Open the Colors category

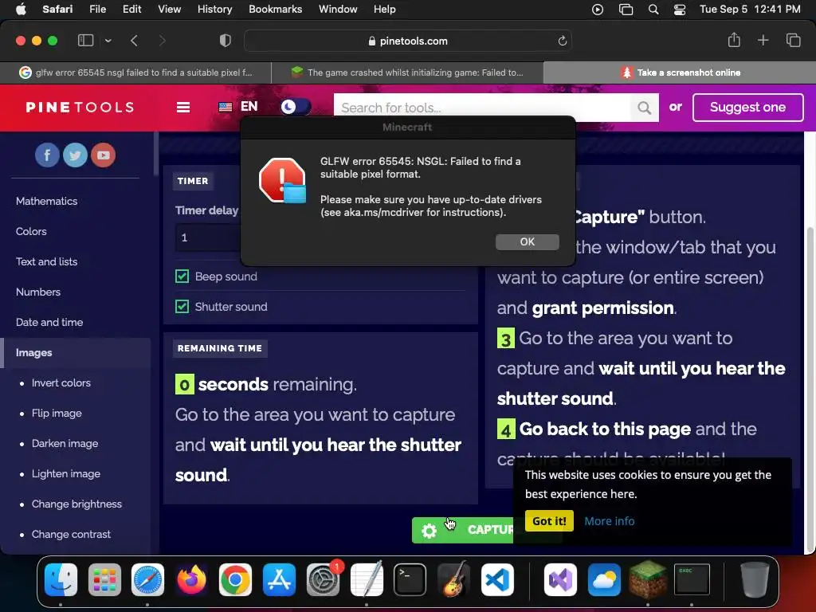(x=31, y=232)
